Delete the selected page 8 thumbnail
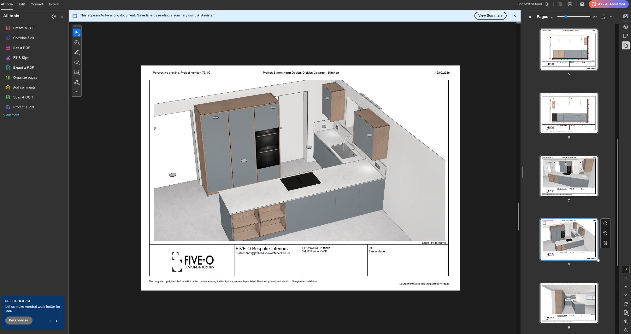 [x=605, y=243]
